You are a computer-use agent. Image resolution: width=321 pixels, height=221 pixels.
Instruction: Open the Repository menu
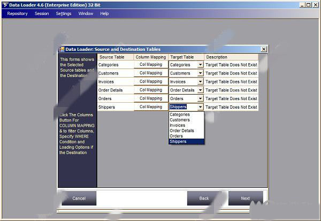click(x=18, y=13)
